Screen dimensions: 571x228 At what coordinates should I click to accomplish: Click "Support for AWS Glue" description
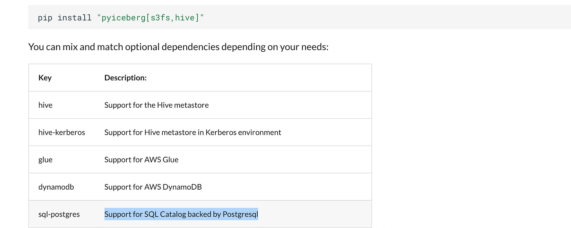click(141, 159)
